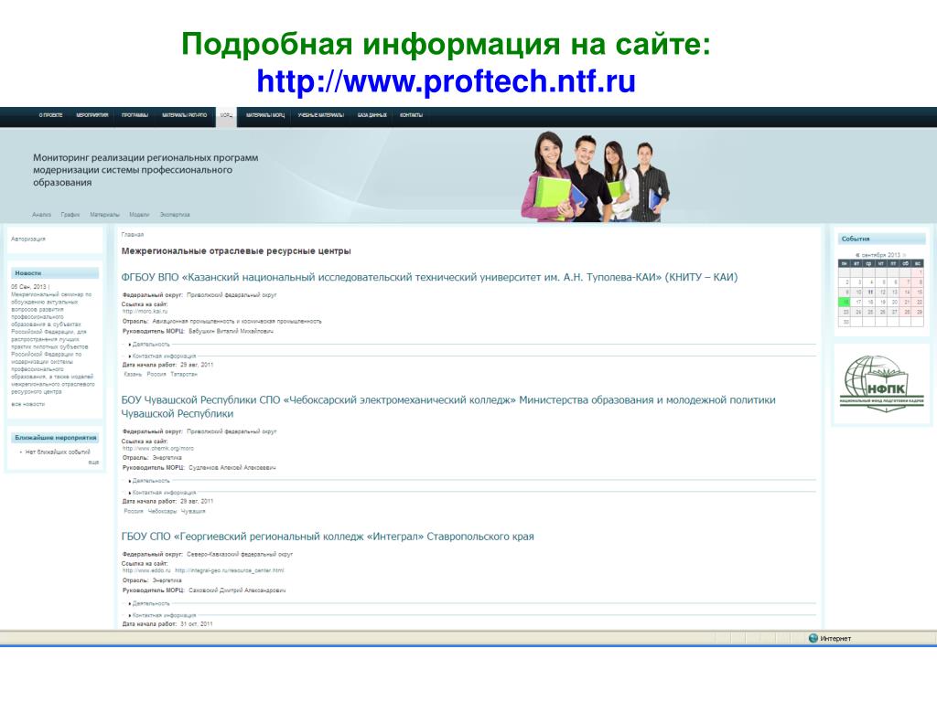Open the integral-geo.ru resource_center link
Screen dimensions: 937x702
point(230,570)
